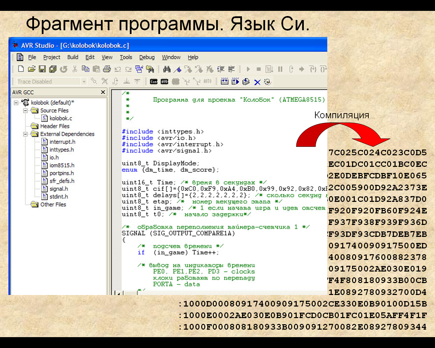This screenshot has width=435, height=348.
Task: Print the source file with the printer icon
Action: [x=107, y=69]
